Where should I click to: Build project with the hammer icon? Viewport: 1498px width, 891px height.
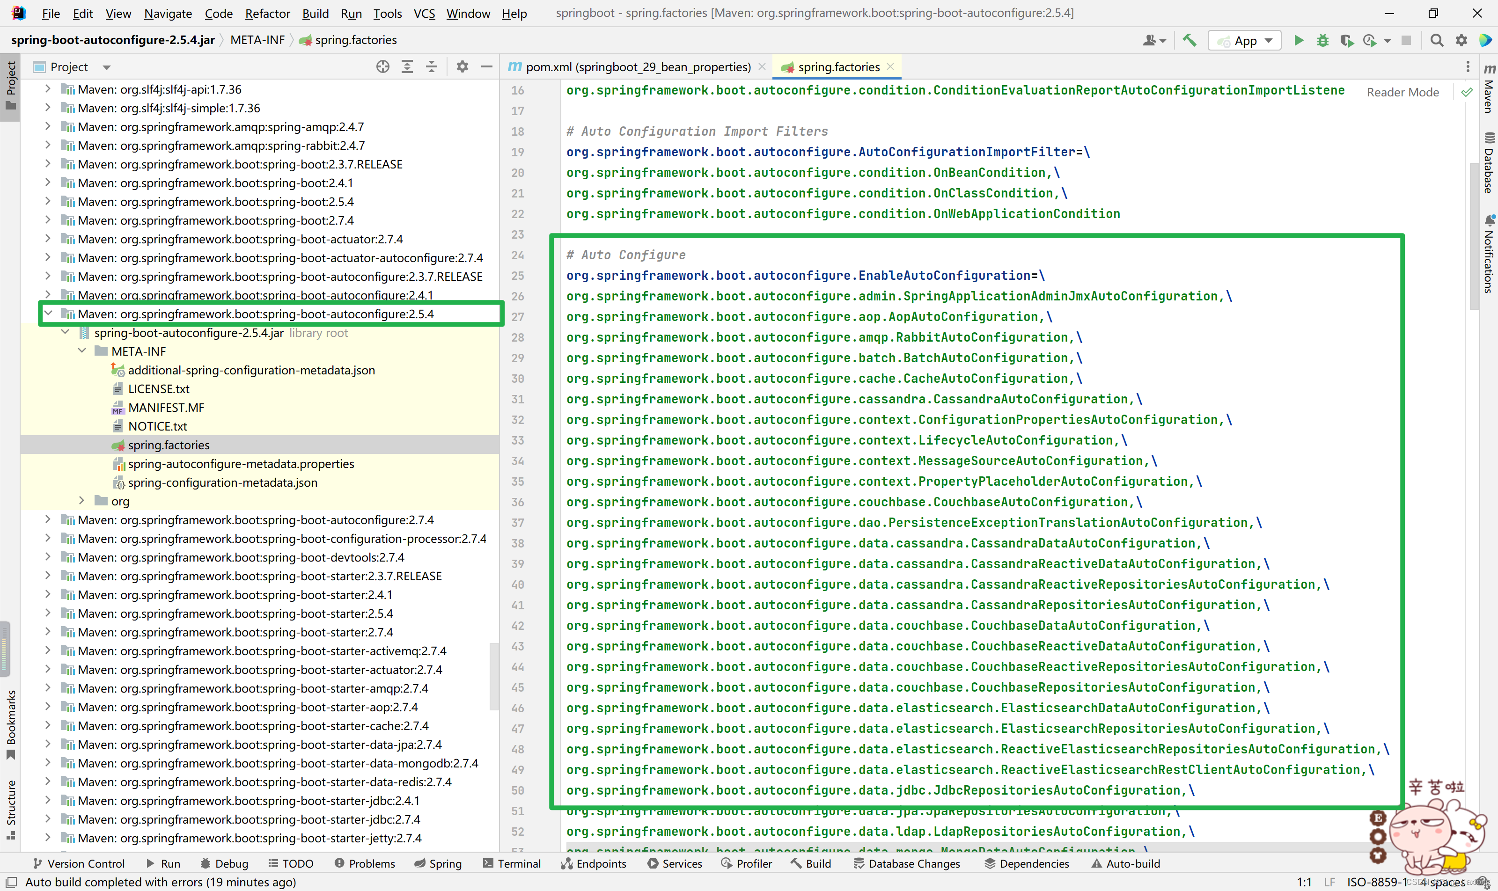coord(1189,40)
